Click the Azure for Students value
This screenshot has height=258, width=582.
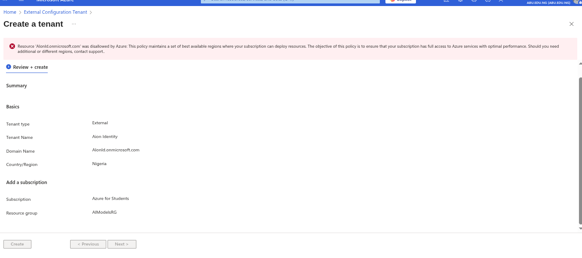tap(111, 199)
